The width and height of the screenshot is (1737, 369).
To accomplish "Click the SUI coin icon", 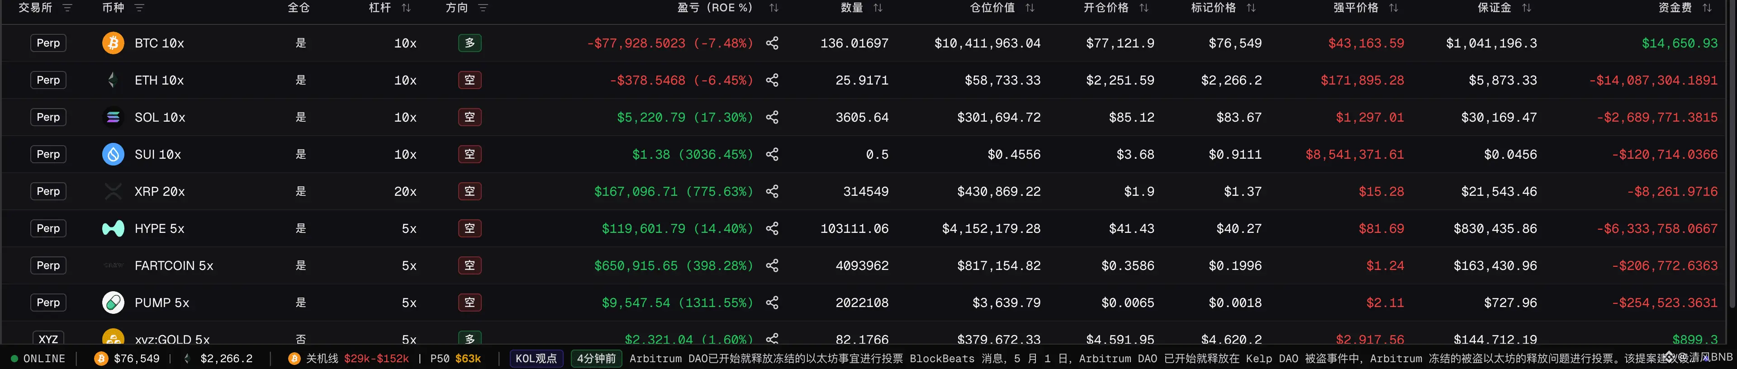I will pyautogui.click(x=113, y=155).
